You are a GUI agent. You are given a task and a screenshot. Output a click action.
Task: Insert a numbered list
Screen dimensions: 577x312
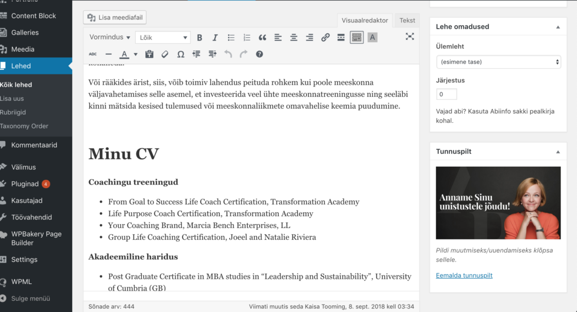[x=247, y=38]
